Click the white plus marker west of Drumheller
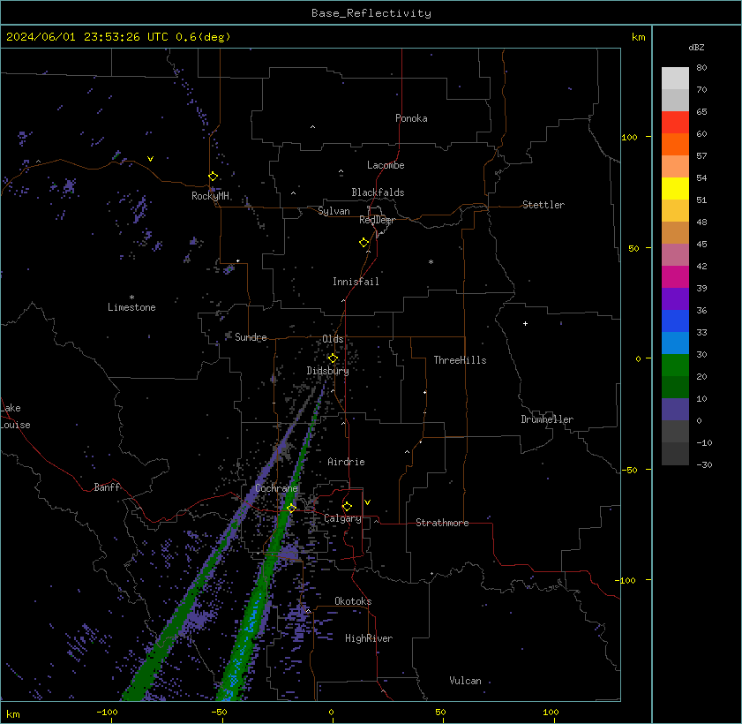The image size is (742, 724). click(x=525, y=324)
